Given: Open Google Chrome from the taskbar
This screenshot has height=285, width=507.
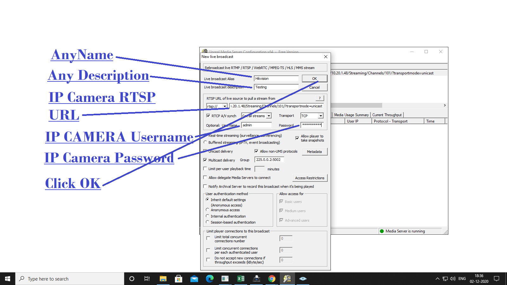Looking at the screenshot, I should coord(272,279).
